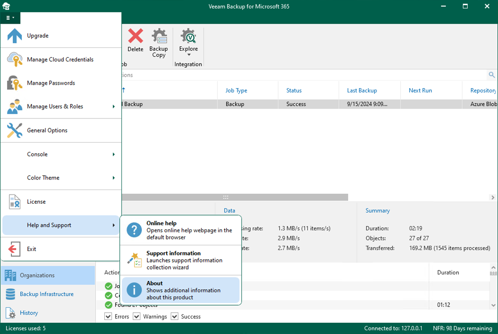Click the Organizations building icon
The height and width of the screenshot is (334, 498).
[10, 275]
